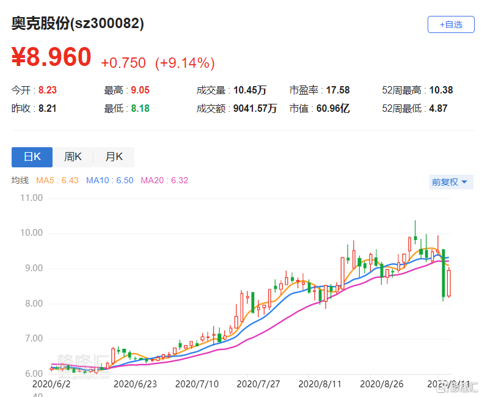The image size is (482, 397).
Task: Click the 6.00 price axis label
Action: pyautogui.click(x=34, y=374)
